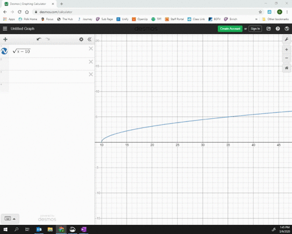Open Outlook from the taskbar
The height and width of the screenshot is (234, 292).
click(x=39, y=230)
